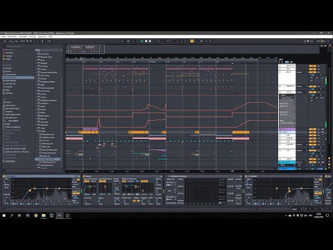Toggle computer MIDI keyboard icon beside Key
The height and width of the screenshot is (250, 333).
pos(308,41)
